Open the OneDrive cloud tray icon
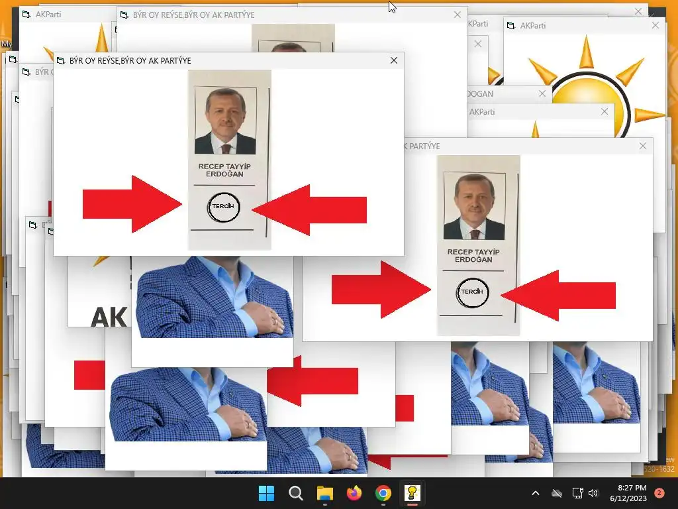This screenshot has width=678, height=509. pos(557,493)
